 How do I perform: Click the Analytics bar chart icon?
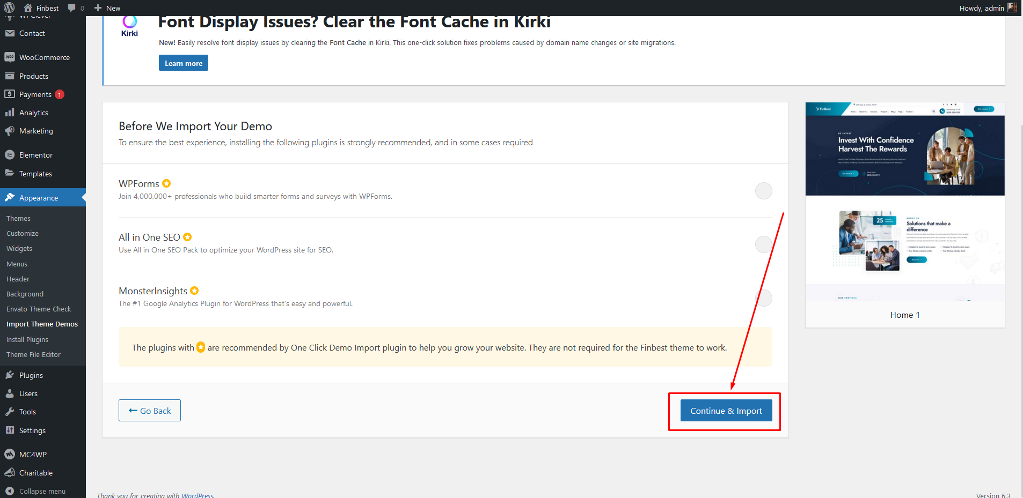coord(9,113)
